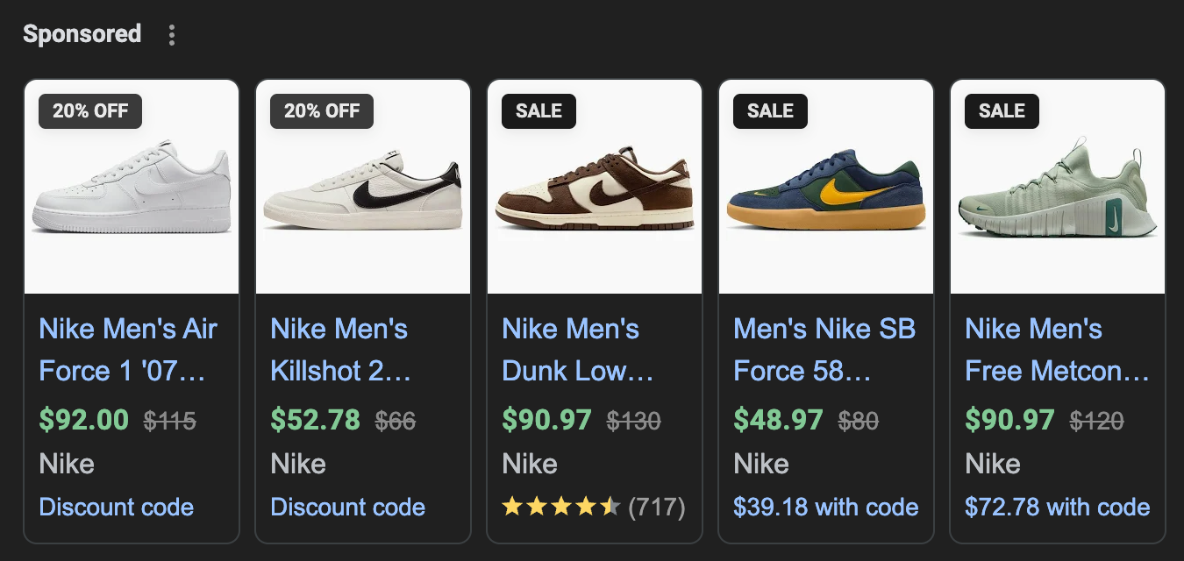Click Discount code under Killshot 2
The width and height of the screenshot is (1184, 561).
[x=348, y=507]
